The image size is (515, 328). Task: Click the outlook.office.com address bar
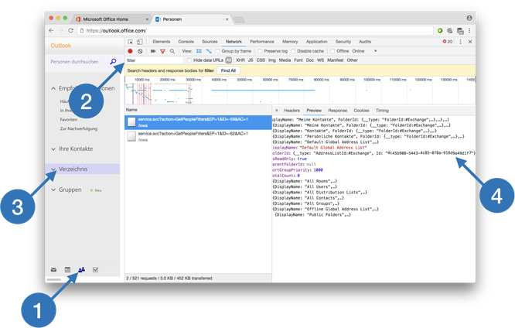click(x=255, y=31)
